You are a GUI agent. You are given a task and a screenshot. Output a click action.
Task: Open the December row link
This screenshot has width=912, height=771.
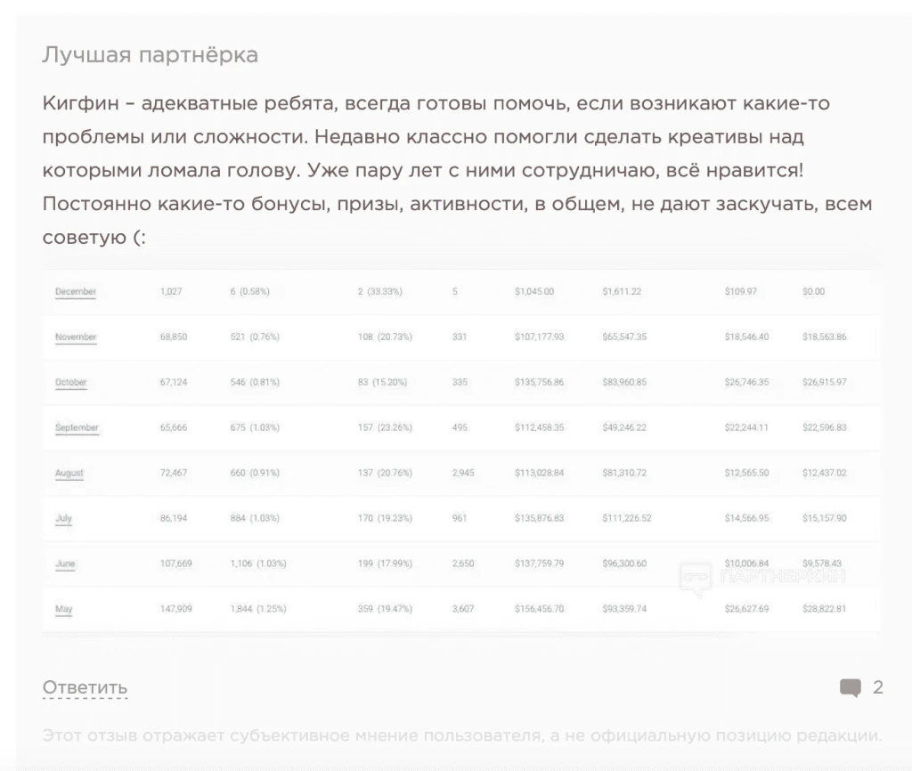coord(76,291)
